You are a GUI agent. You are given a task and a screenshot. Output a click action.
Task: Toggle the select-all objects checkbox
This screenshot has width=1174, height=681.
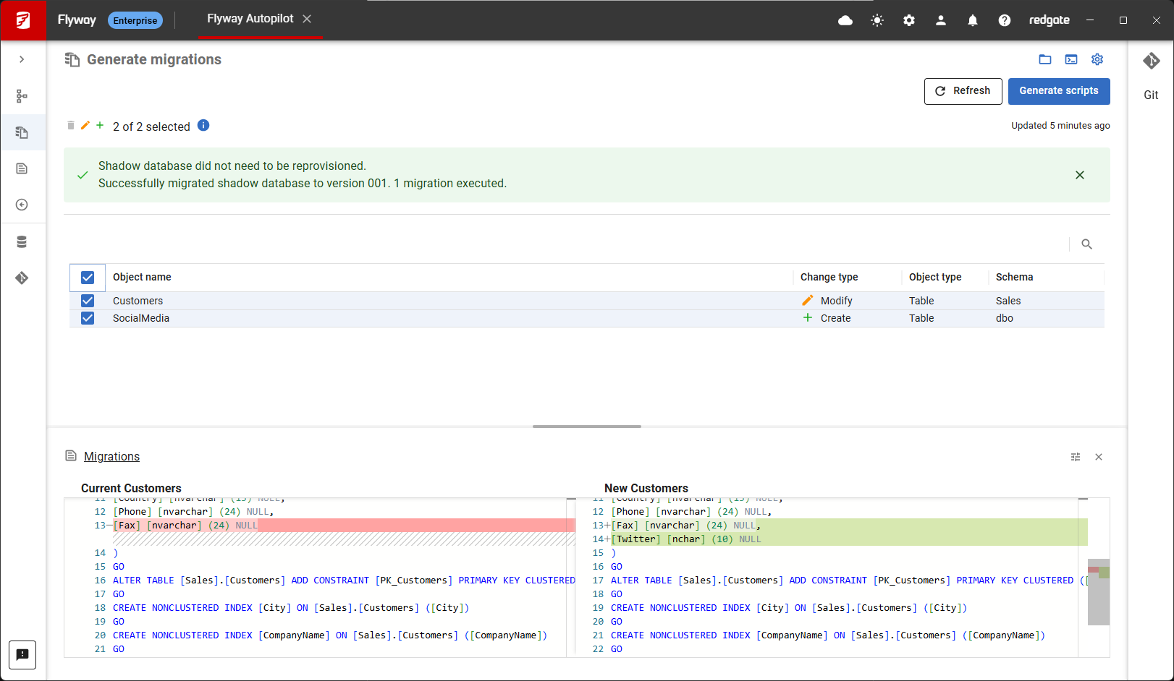[x=88, y=278]
